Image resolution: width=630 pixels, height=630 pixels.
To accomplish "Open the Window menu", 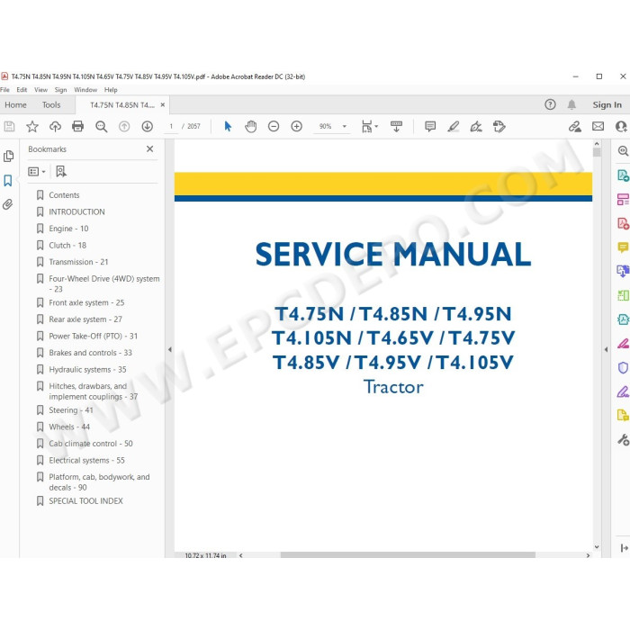I will (x=85, y=90).
